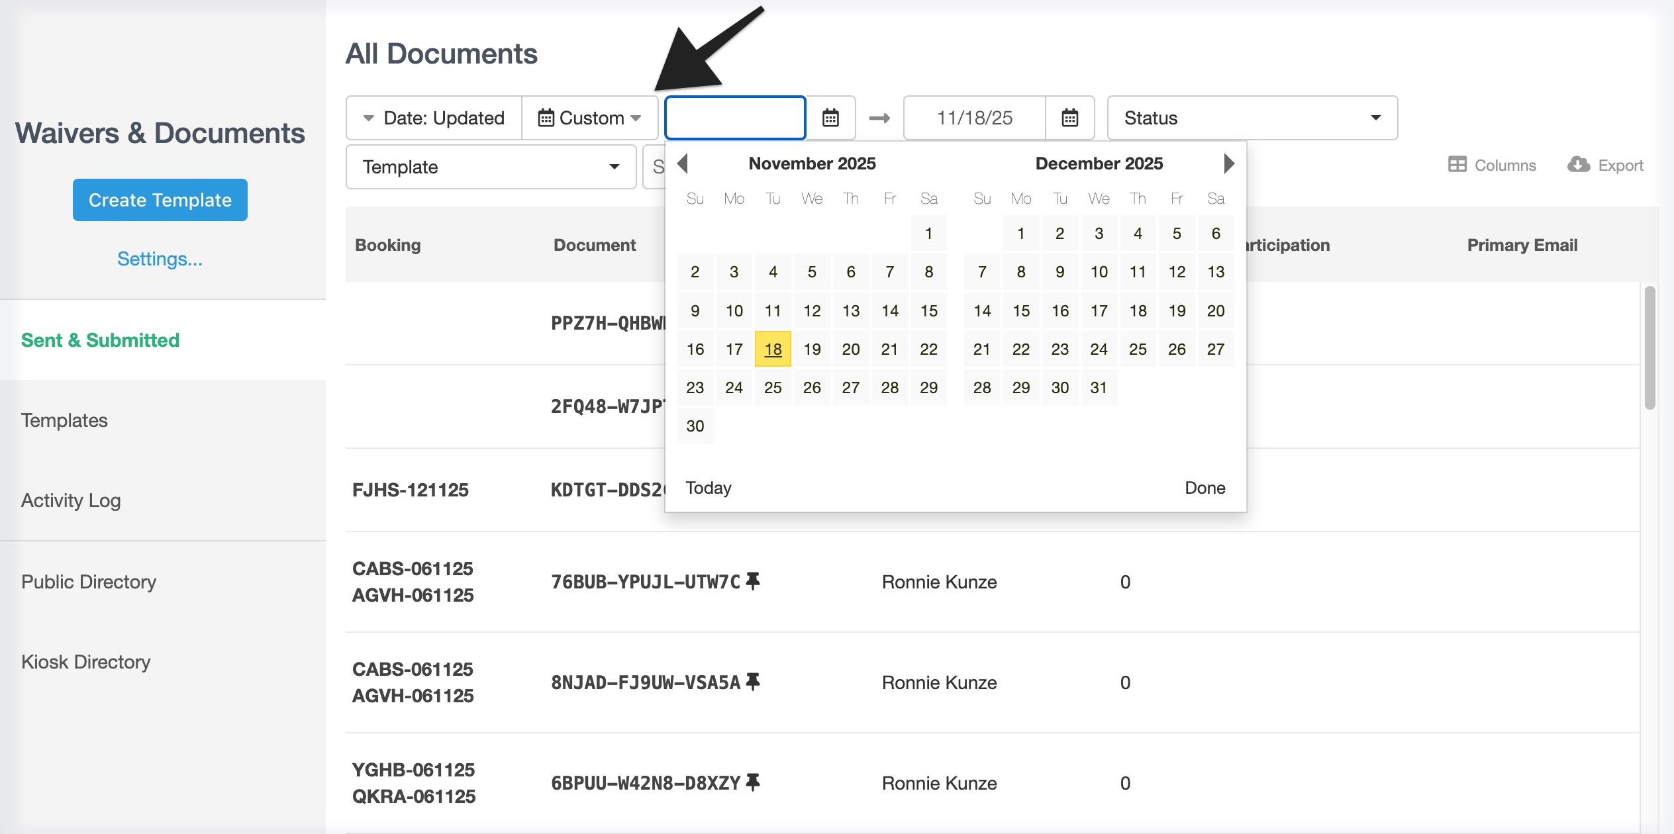Screen dimensions: 1674x834
Task: Open booking YGHB-061125
Action: coord(413,770)
